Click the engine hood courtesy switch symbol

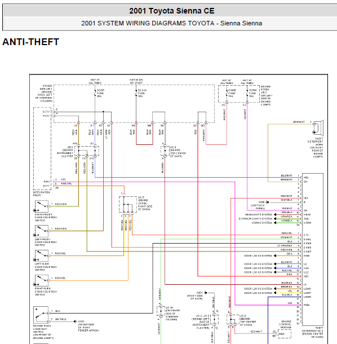pos(41,315)
